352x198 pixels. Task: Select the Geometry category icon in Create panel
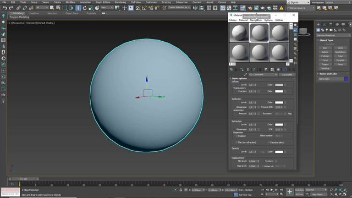318,30
